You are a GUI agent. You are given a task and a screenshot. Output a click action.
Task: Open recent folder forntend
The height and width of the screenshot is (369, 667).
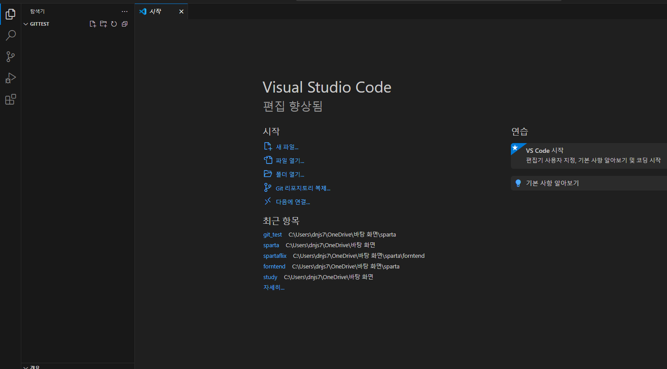coord(275,267)
